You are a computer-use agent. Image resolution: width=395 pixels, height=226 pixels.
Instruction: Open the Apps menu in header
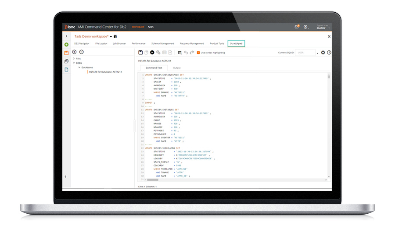tap(151, 27)
